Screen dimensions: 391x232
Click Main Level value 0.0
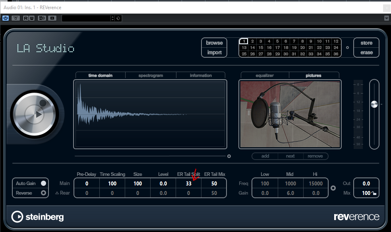click(163, 183)
